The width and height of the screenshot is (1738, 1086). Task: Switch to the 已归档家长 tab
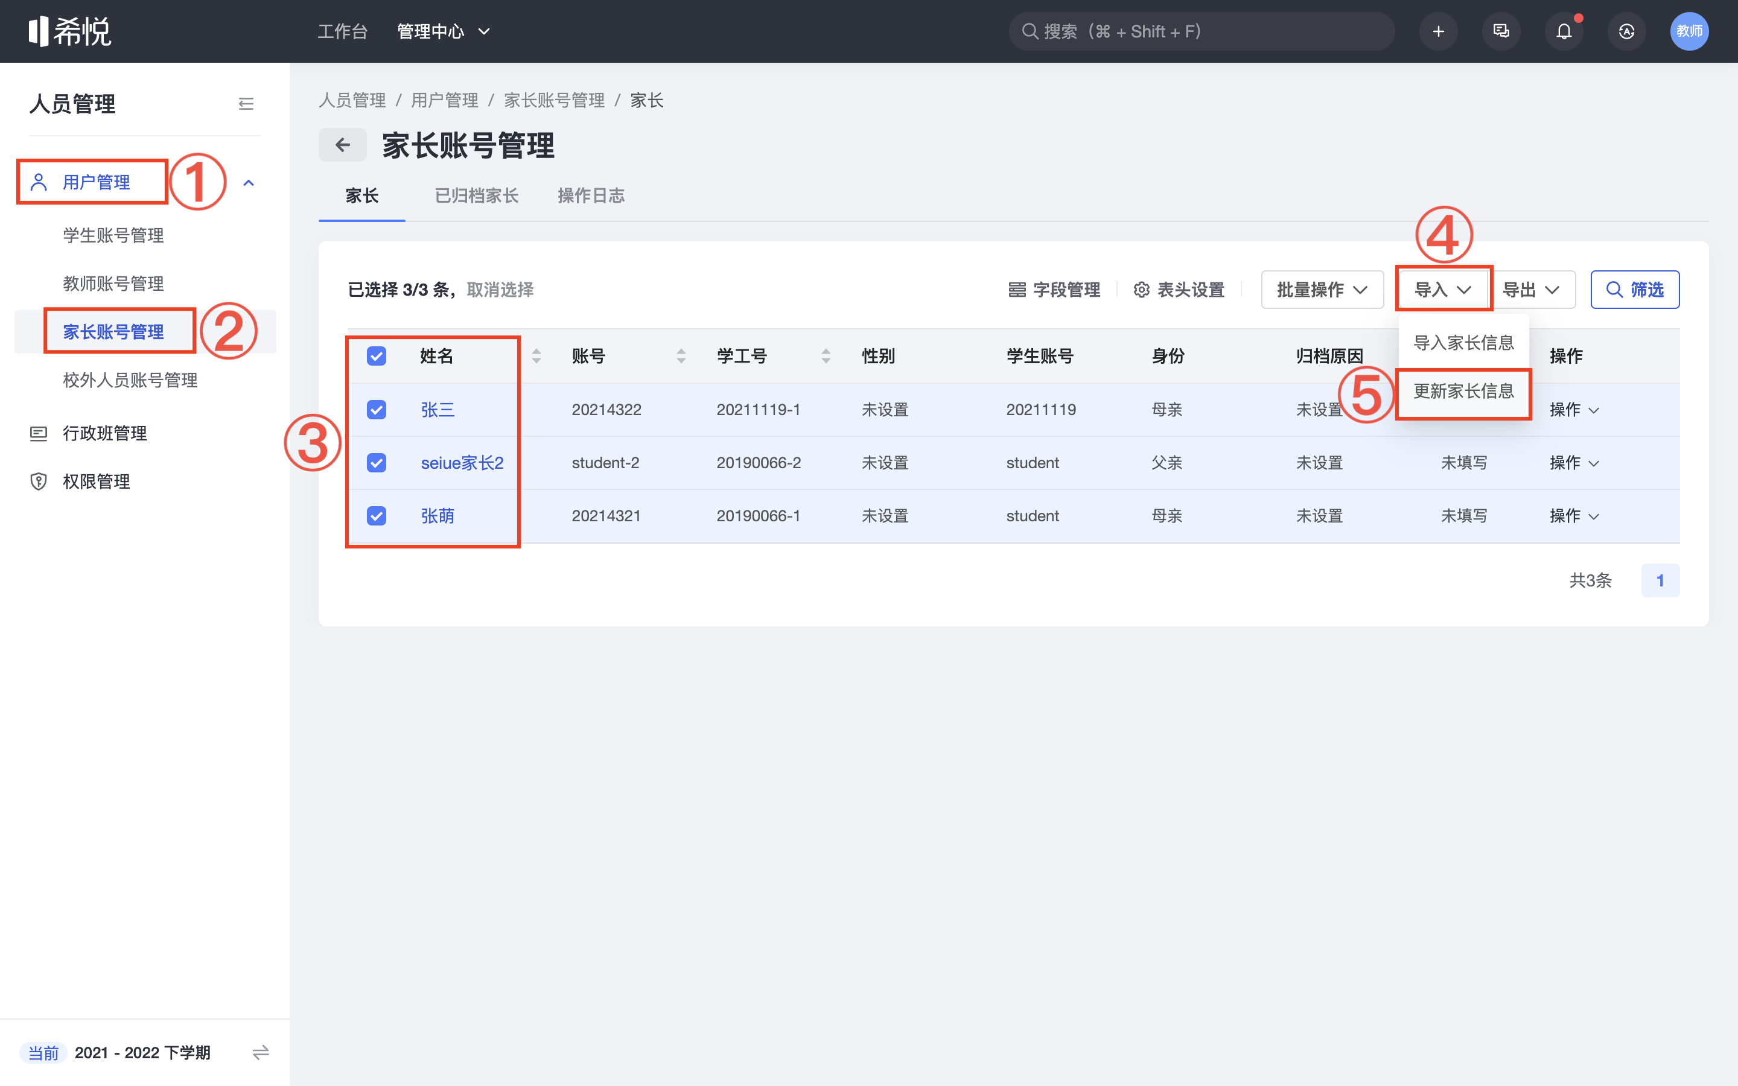(x=477, y=195)
